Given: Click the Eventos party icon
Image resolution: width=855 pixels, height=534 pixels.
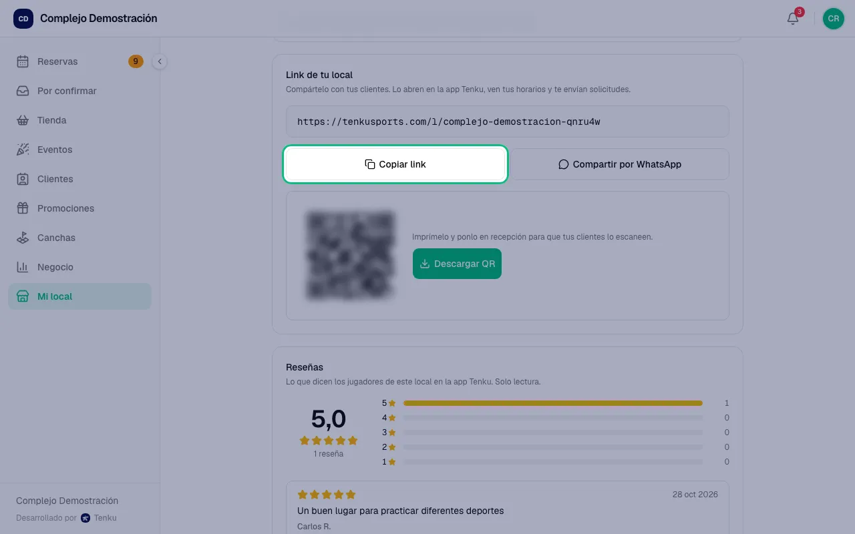Looking at the screenshot, I should pos(23,150).
